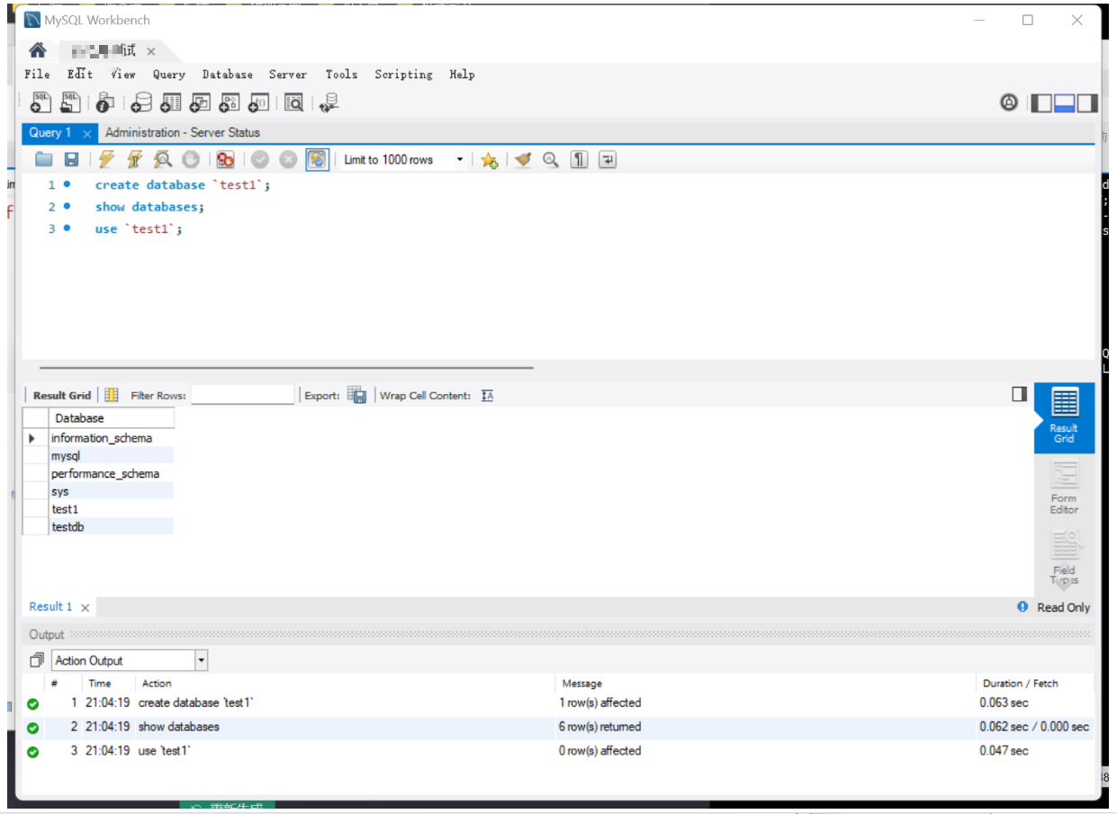This screenshot has height=814, width=1117.
Task: Switch to Administration - Server Status tab
Action: point(183,133)
